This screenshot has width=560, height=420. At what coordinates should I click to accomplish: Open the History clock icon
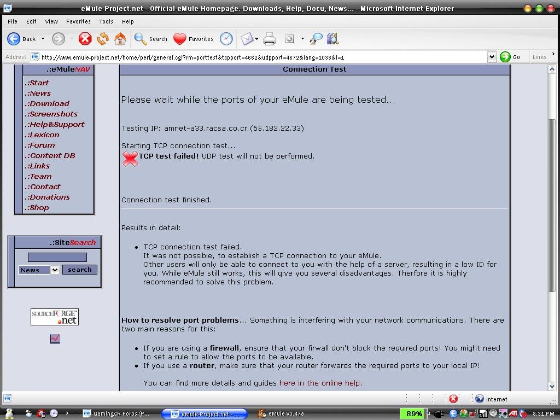(x=226, y=39)
